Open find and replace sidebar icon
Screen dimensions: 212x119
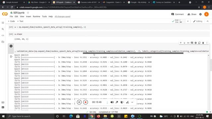(x=3, y=29)
